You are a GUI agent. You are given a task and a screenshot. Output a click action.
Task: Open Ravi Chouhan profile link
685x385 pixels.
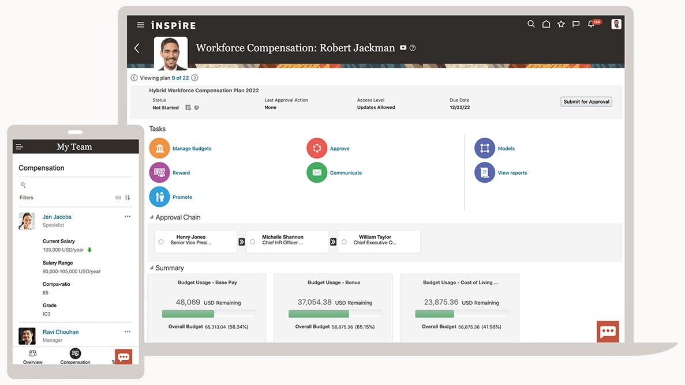61,332
